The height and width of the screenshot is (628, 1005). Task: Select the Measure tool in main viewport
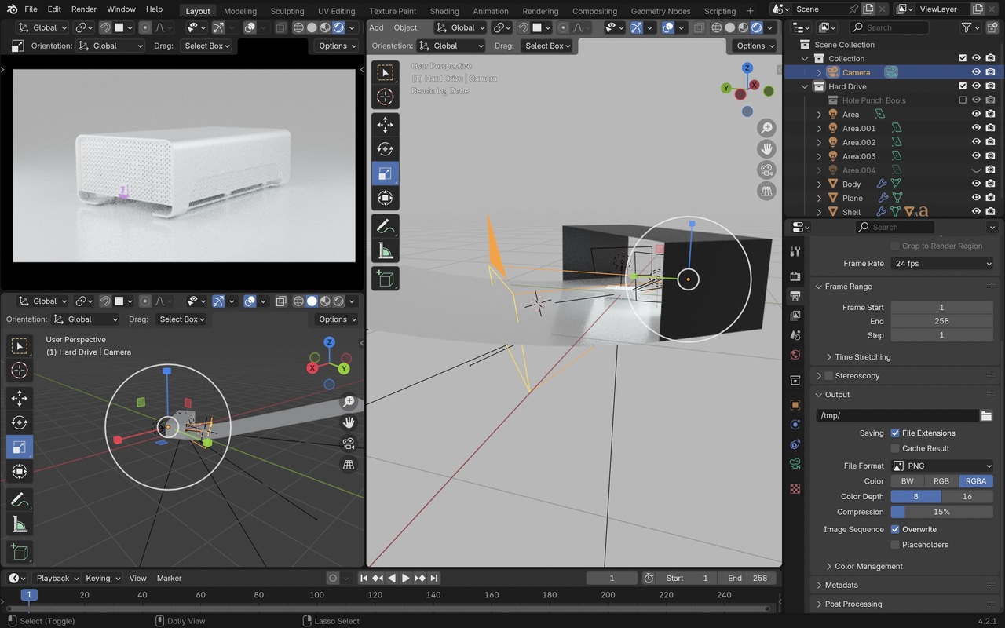385,251
